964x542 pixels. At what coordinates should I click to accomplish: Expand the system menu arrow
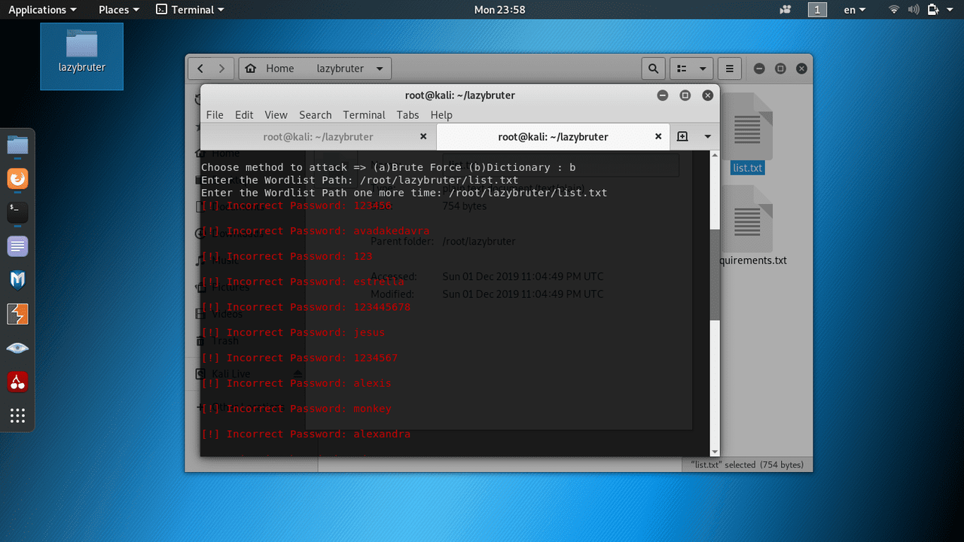tap(950, 10)
